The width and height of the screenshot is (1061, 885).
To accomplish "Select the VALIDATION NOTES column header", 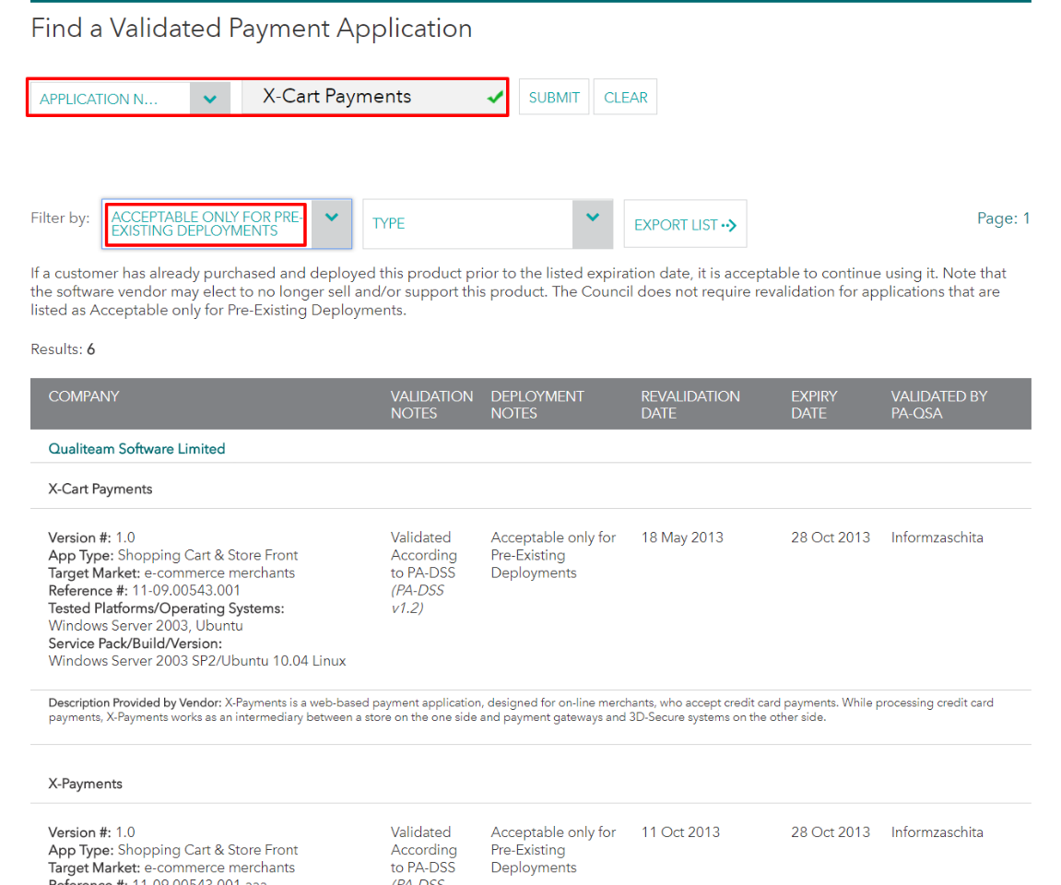I will coord(431,405).
